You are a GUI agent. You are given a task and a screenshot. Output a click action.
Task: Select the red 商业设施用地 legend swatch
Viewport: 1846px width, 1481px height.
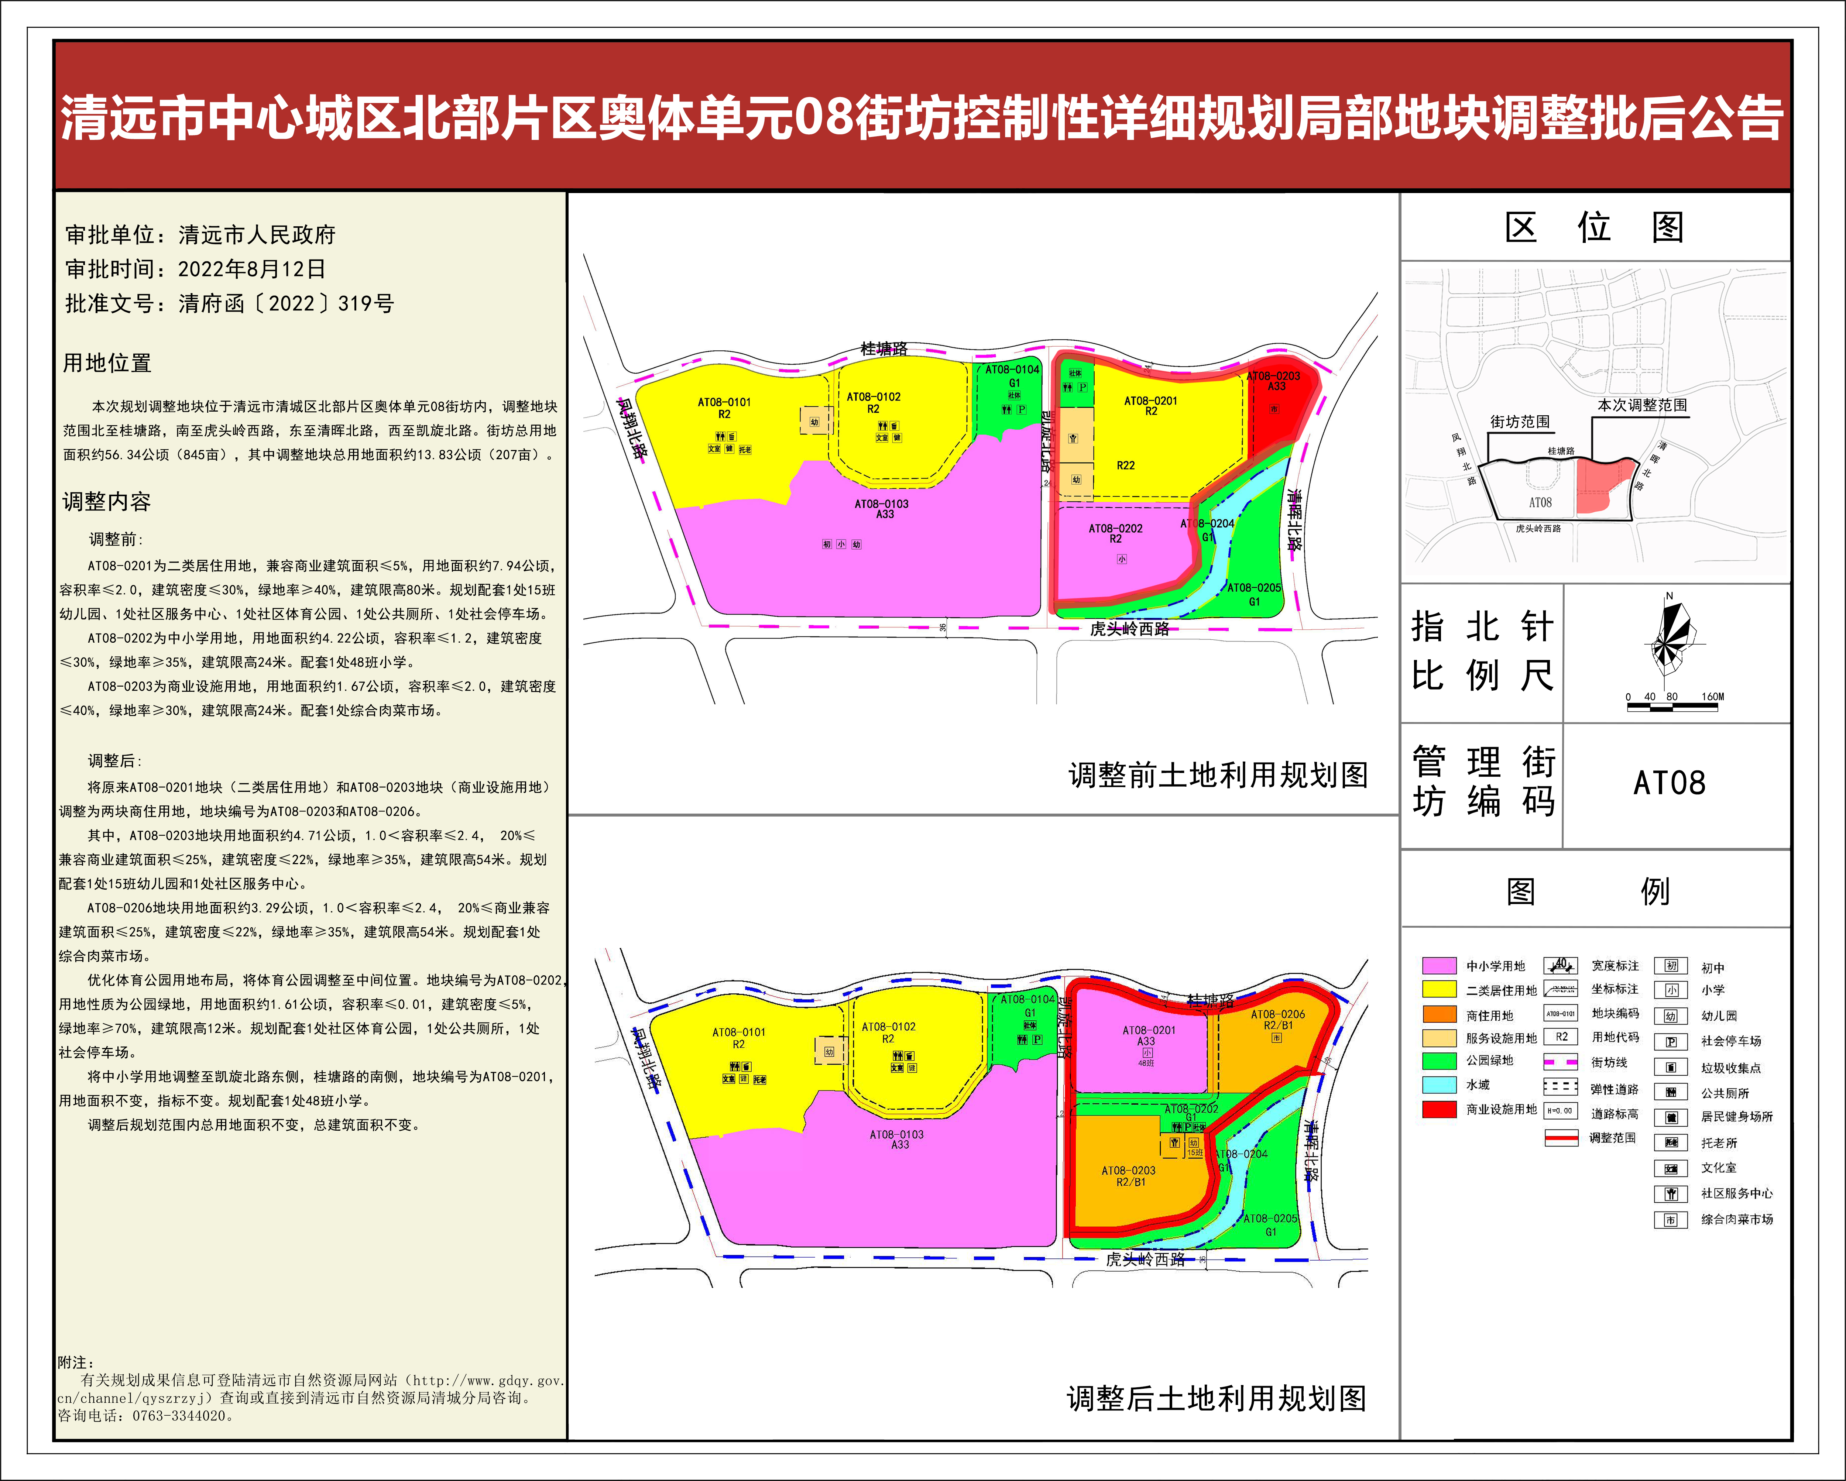[x=1439, y=1110]
